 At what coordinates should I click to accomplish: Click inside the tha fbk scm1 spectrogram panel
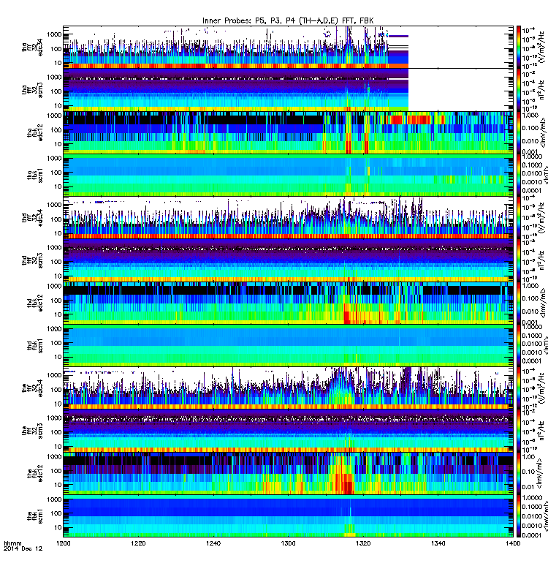point(288,175)
